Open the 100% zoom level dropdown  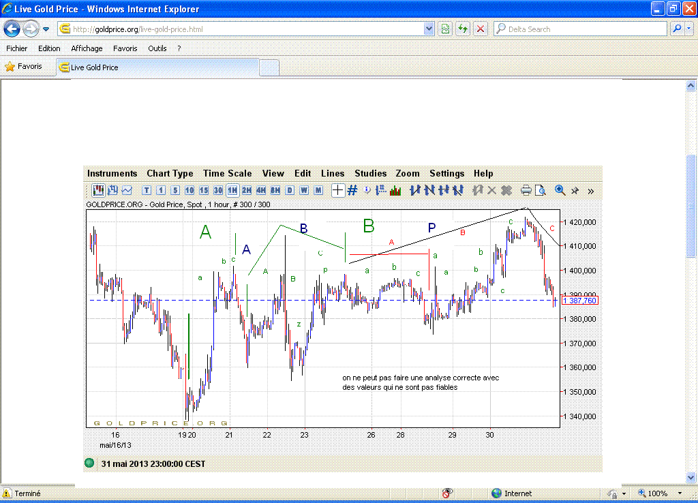click(x=680, y=493)
